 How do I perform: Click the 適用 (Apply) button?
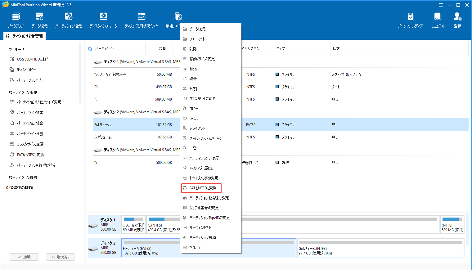tap(24, 257)
